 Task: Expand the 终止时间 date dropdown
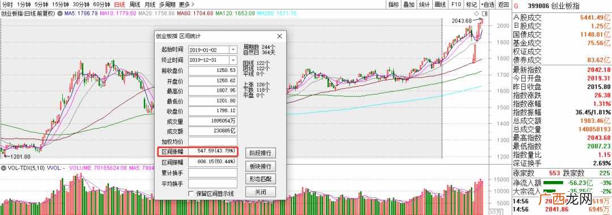[233, 60]
